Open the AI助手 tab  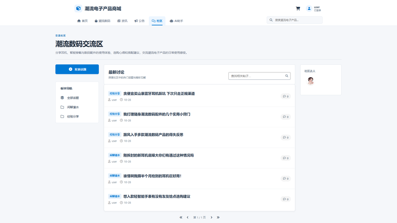(x=176, y=21)
